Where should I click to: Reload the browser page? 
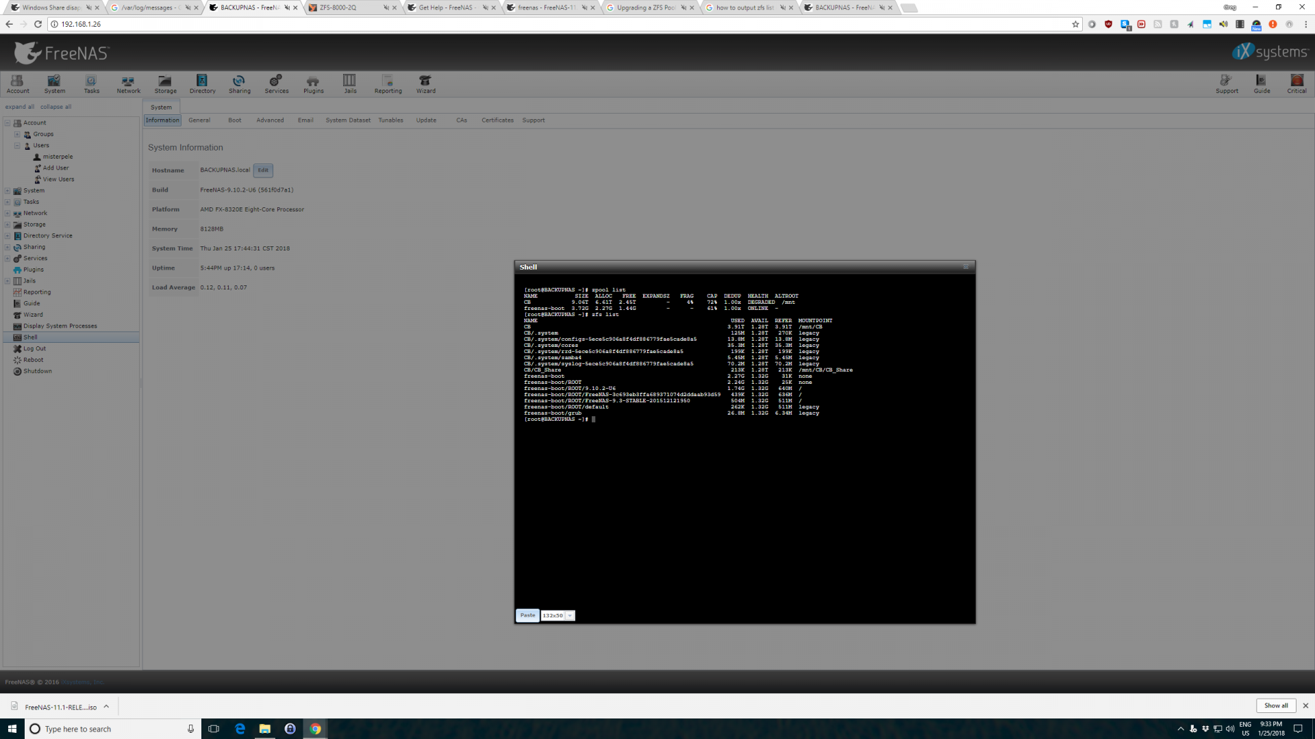pos(38,24)
